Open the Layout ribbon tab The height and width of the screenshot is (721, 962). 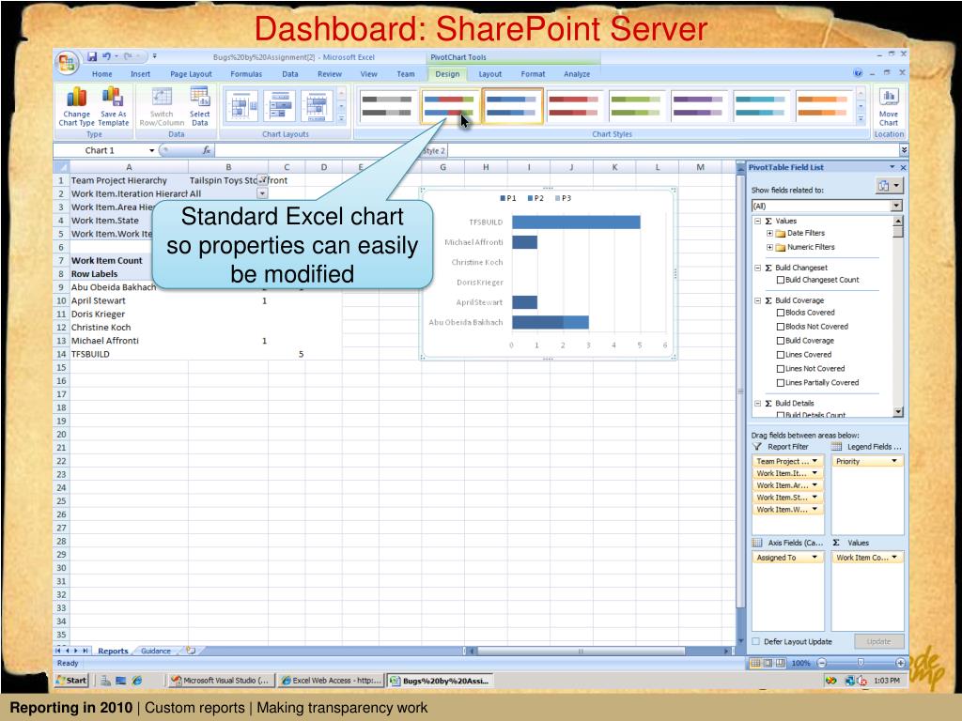tap(489, 73)
